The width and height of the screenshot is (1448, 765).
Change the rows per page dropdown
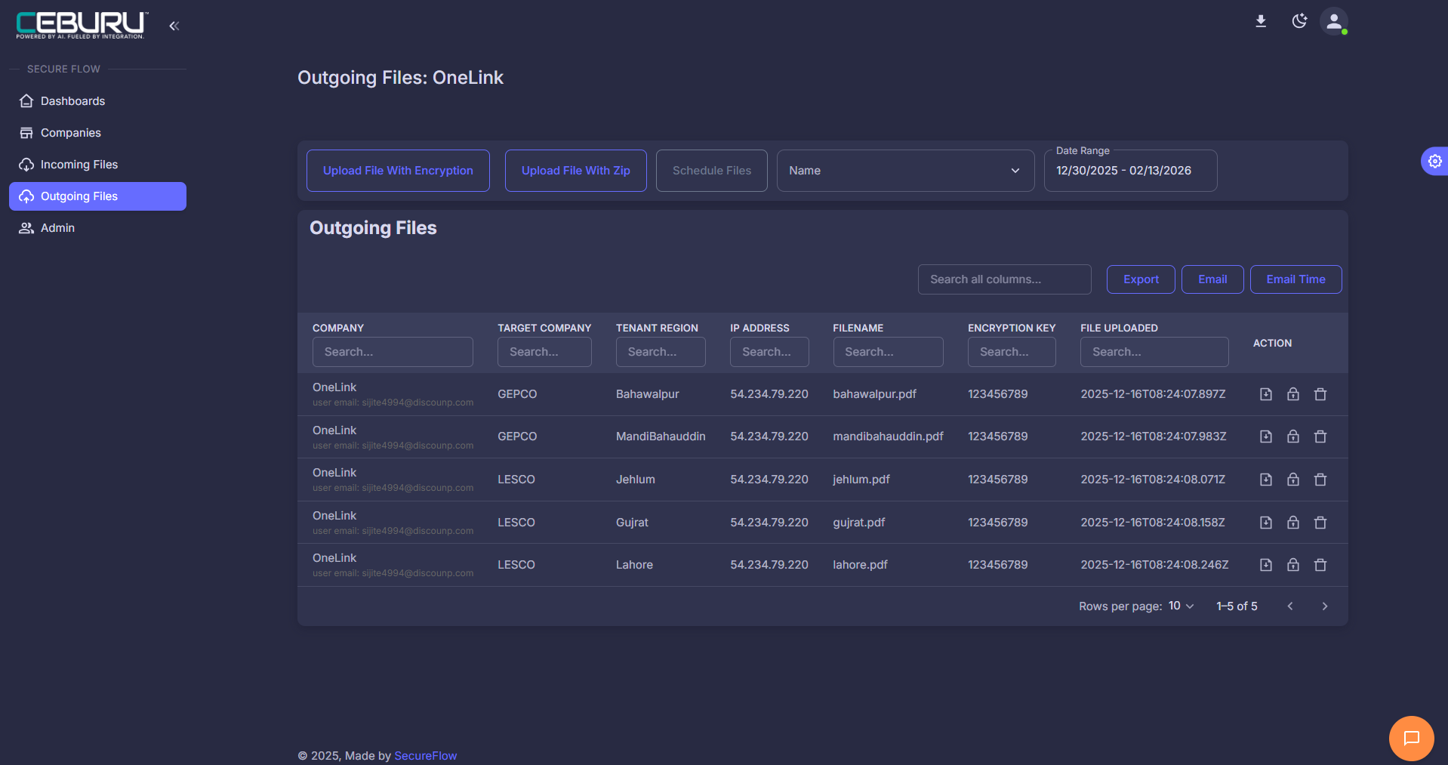1181,606
